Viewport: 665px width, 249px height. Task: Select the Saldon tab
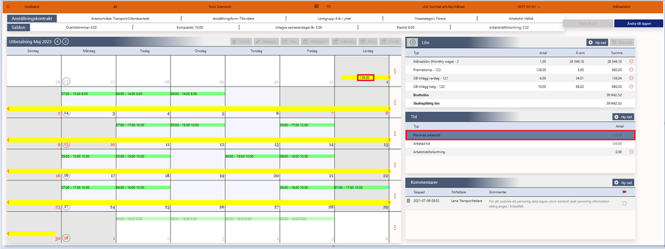18,27
